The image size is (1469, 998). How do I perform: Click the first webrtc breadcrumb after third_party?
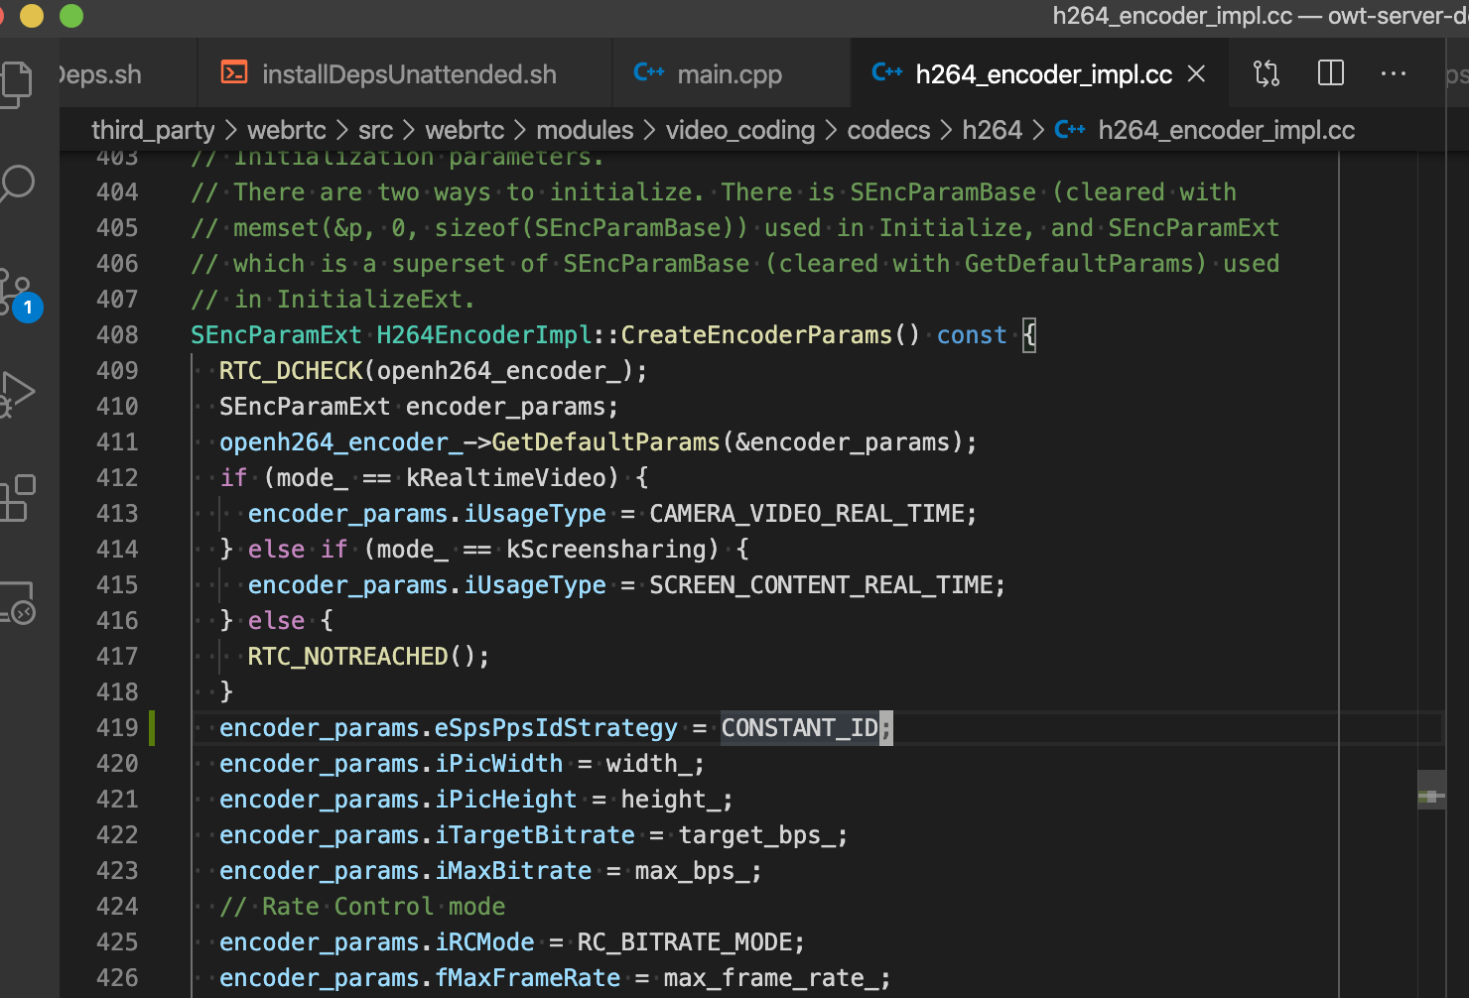(x=287, y=130)
